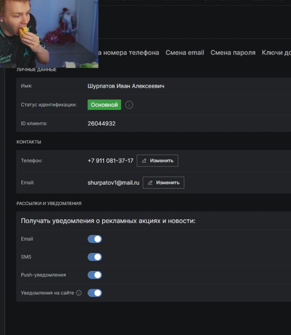Click the ID клиента label
This screenshot has height=335, width=291.
pyautogui.click(x=34, y=123)
